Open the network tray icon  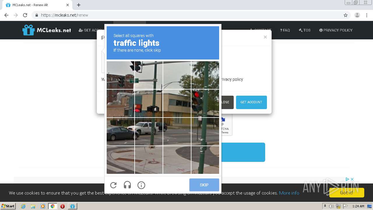click(339, 206)
